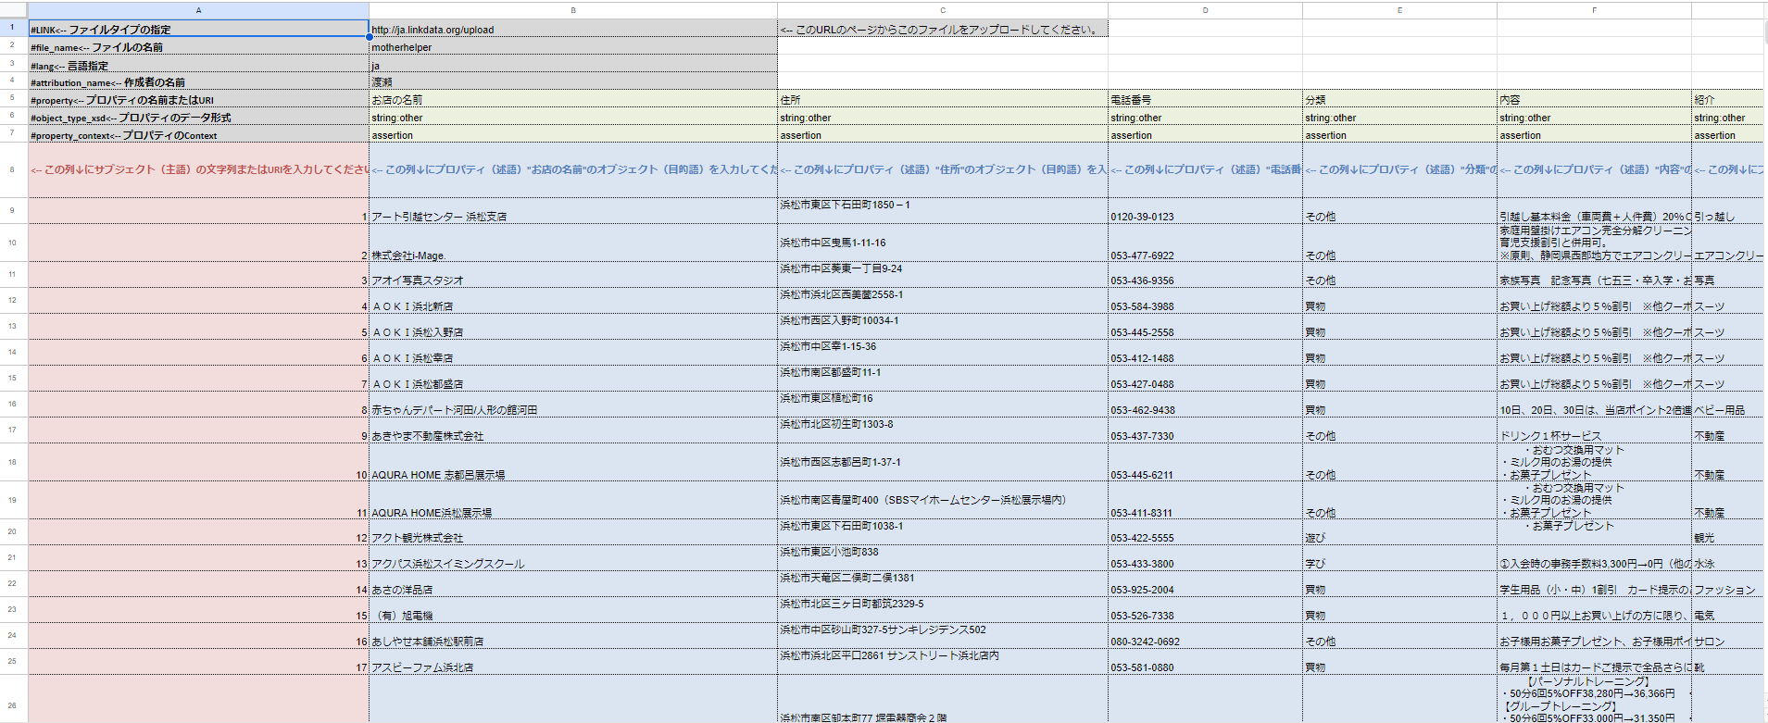Select アクパス浜松スイミングスクール cell
The width and height of the screenshot is (1768, 723).
click(x=573, y=558)
